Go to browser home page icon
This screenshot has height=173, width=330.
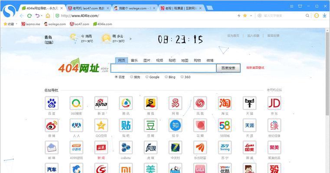point(48,16)
